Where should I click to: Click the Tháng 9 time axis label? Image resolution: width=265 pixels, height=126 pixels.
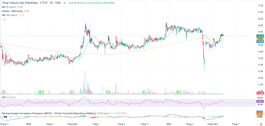point(121,124)
